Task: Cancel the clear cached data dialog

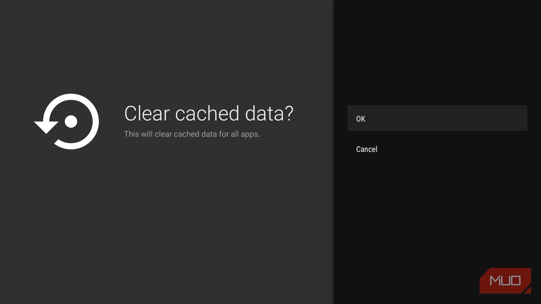Action: click(x=437, y=149)
